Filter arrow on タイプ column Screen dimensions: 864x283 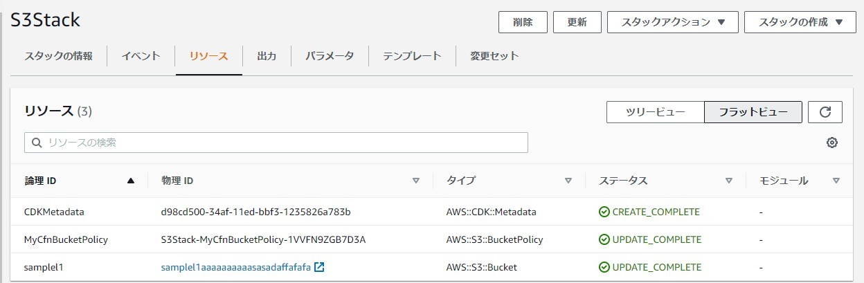568,181
